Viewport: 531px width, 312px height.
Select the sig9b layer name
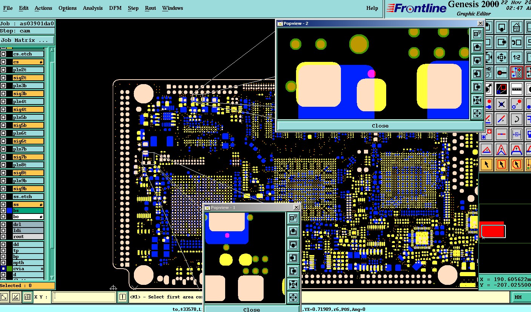(28, 189)
